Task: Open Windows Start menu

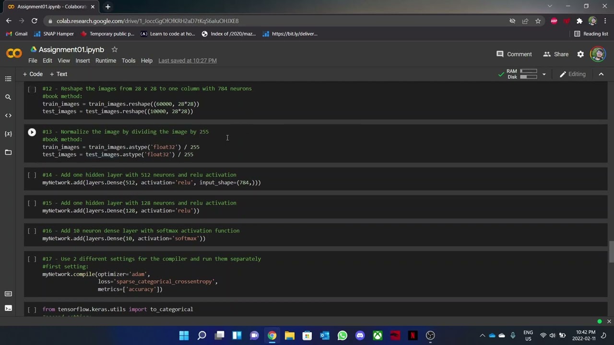Action: 184,335
